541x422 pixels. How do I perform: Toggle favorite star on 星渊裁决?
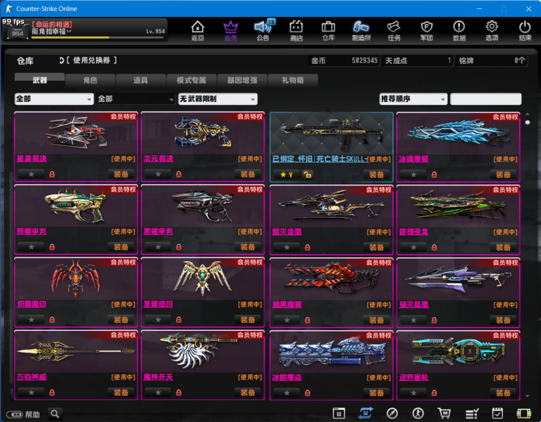point(32,174)
